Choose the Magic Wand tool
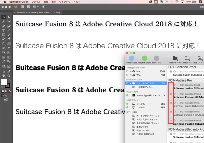204x143 pixels. click(3, 22)
